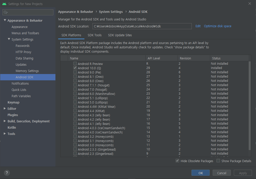
Task: Click the settings search input field
Action: (28, 12)
